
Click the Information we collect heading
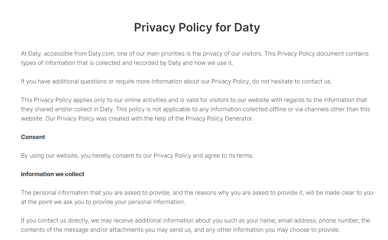pos(53,174)
